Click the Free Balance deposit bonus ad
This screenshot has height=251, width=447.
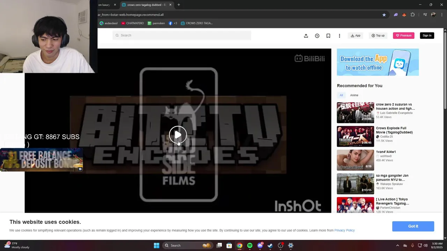pos(41,160)
